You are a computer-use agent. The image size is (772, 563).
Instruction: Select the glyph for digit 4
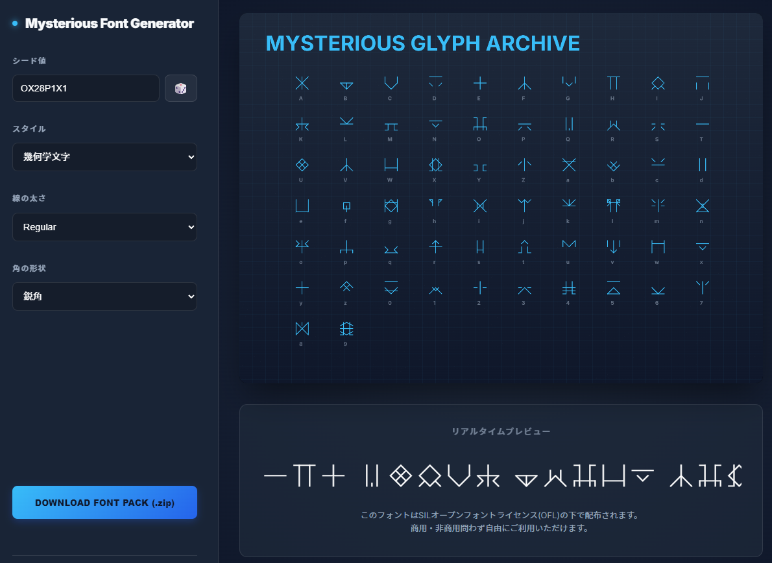point(569,287)
